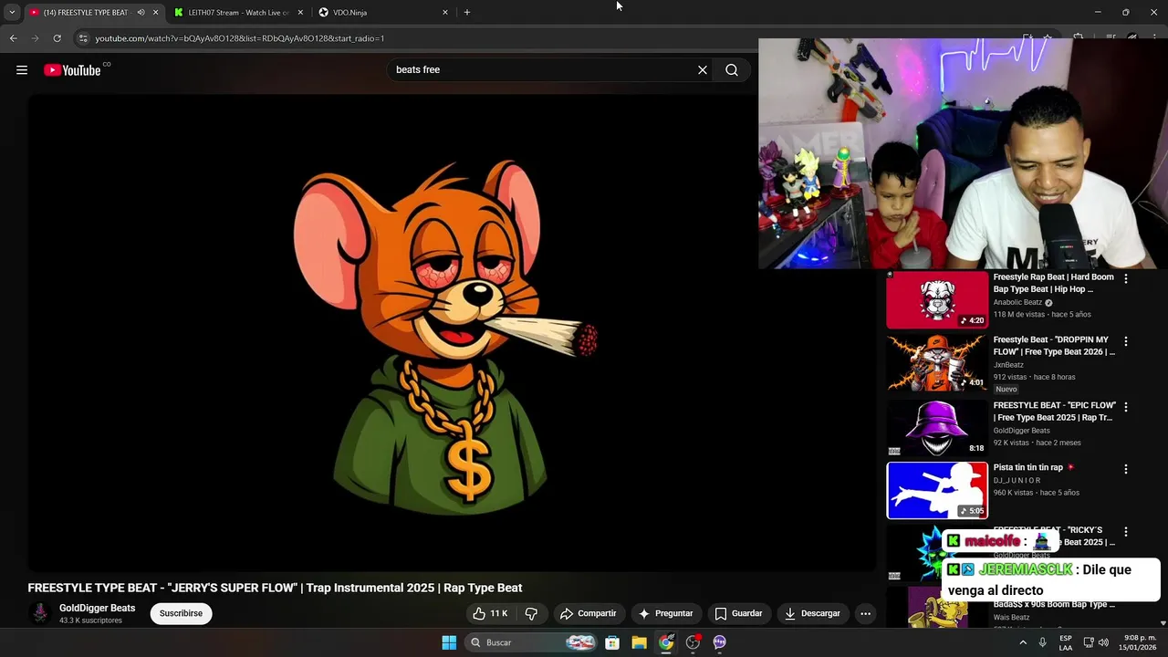The height and width of the screenshot is (657, 1168).
Task: Click the YouTube search magnifier button
Action: click(x=732, y=70)
